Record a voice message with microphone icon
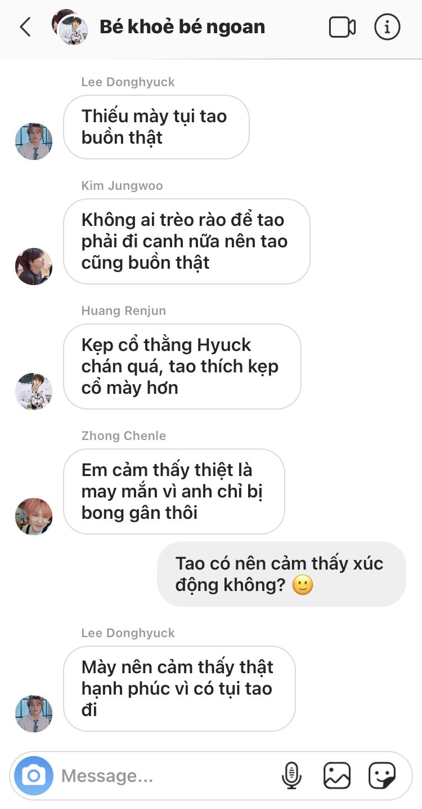The height and width of the screenshot is (809, 422). click(x=291, y=776)
